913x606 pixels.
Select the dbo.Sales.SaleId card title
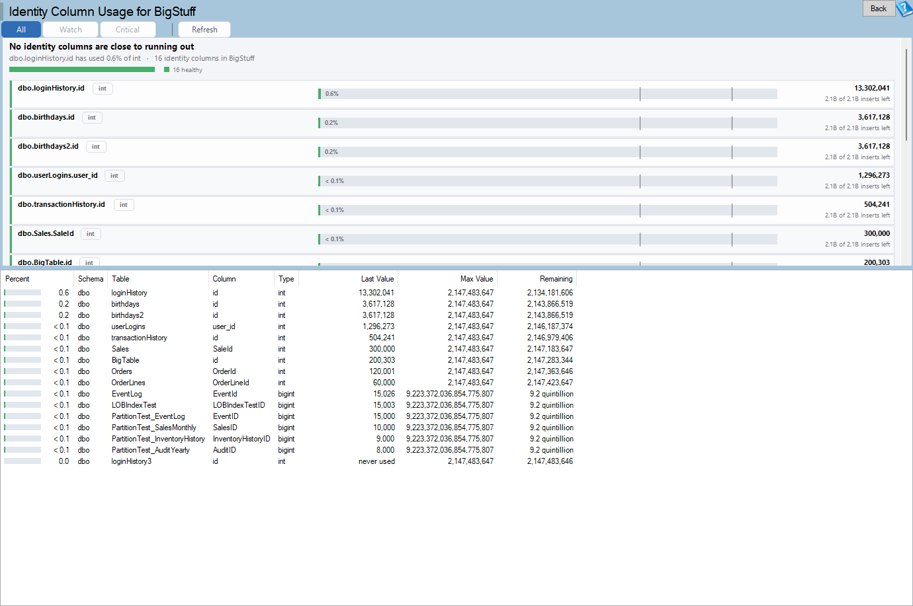46,233
